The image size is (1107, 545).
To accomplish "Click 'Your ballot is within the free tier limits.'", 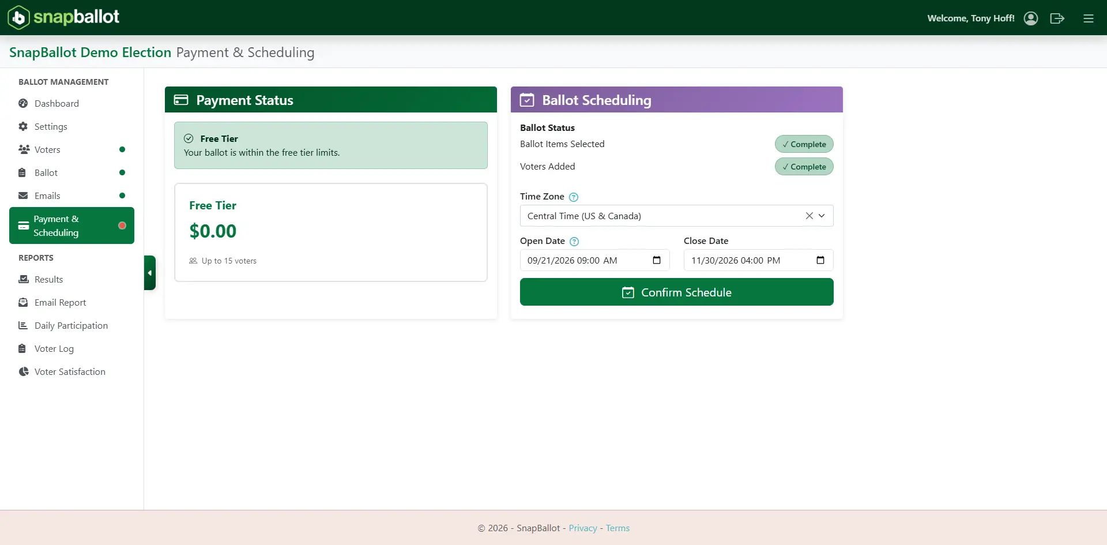I will (x=262, y=153).
